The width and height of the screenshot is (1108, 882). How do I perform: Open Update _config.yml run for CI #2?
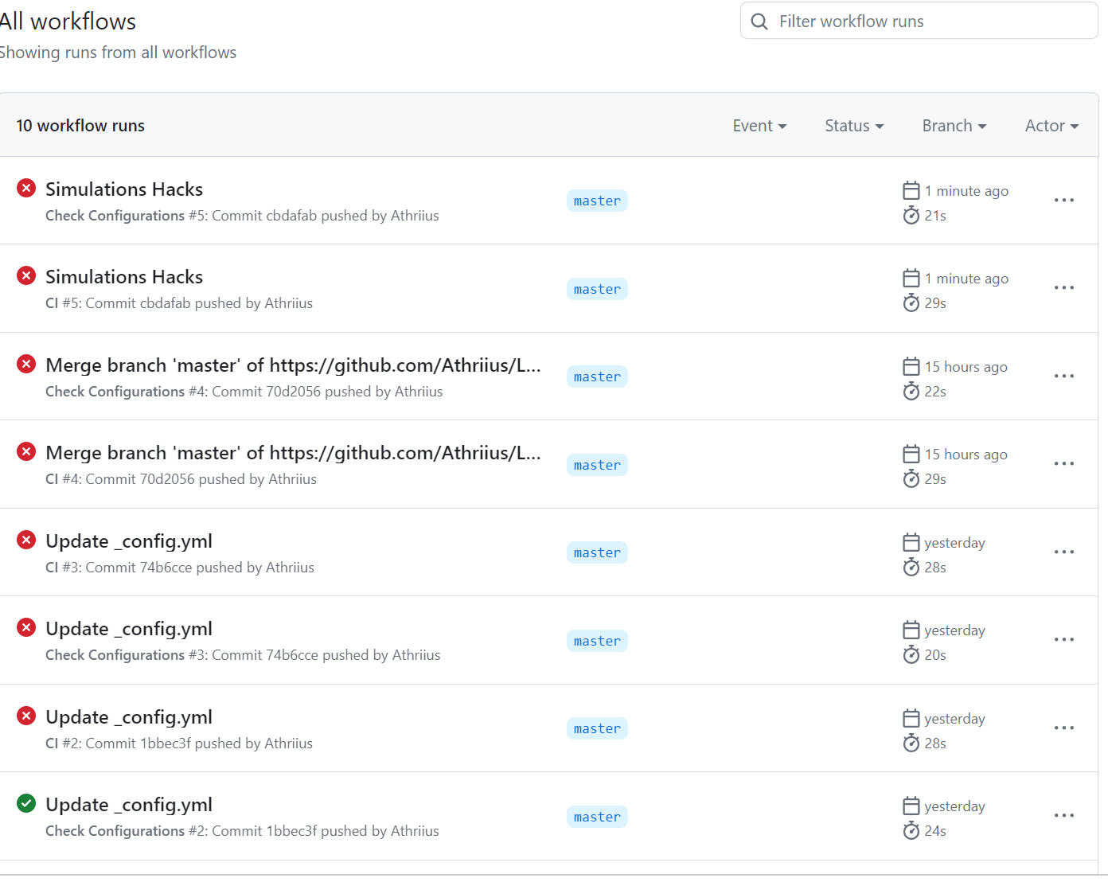click(129, 717)
